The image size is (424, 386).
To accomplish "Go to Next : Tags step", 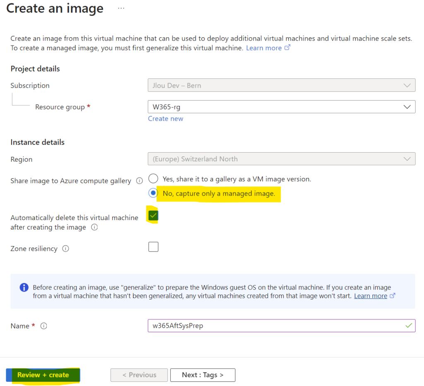I will pyautogui.click(x=203, y=375).
